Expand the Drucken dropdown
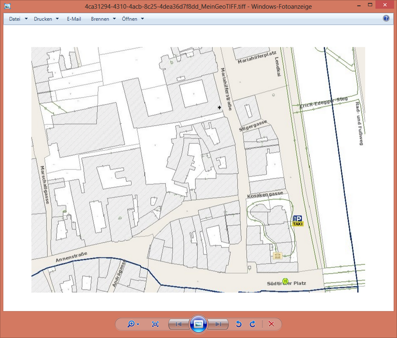Image resolution: width=397 pixels, height=338 pixels. pos(46,19)
